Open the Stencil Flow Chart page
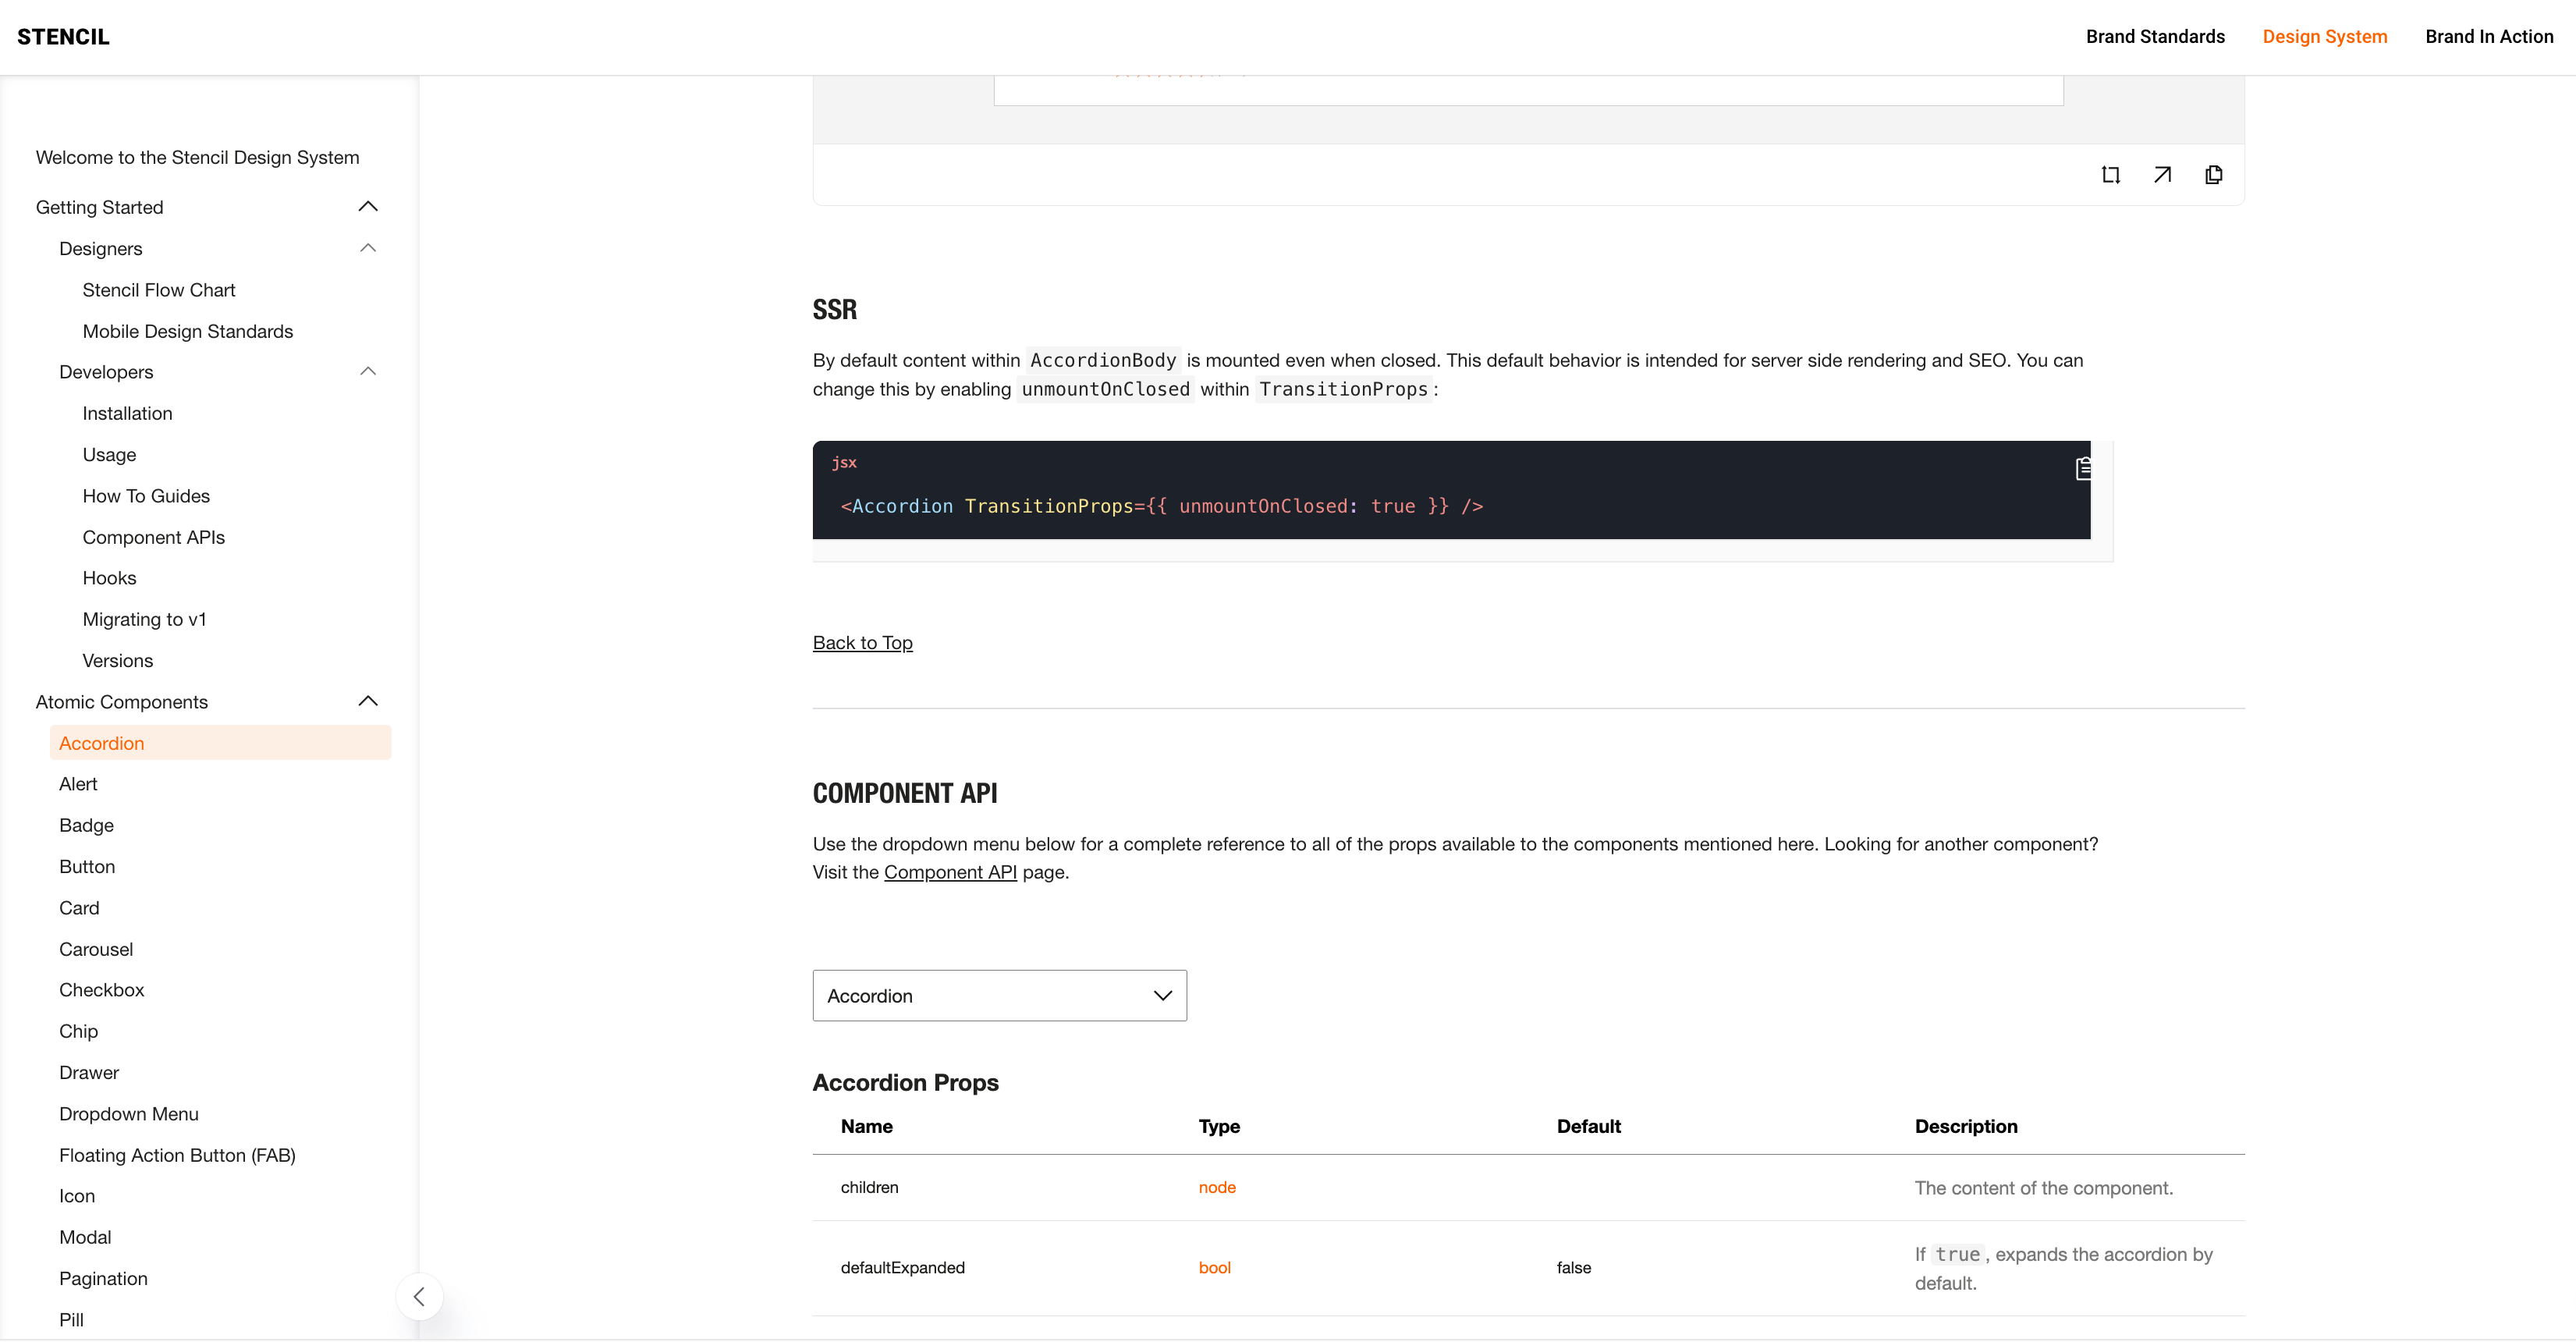The height and width of the screenshot is (1342, 2576). coord(159,290)
